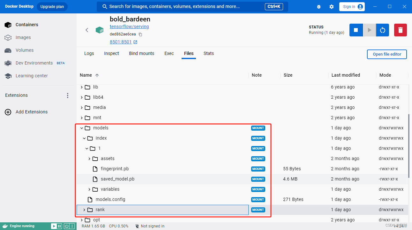Delete the container with the red trash button
The image size is (412, 230).
401,30
